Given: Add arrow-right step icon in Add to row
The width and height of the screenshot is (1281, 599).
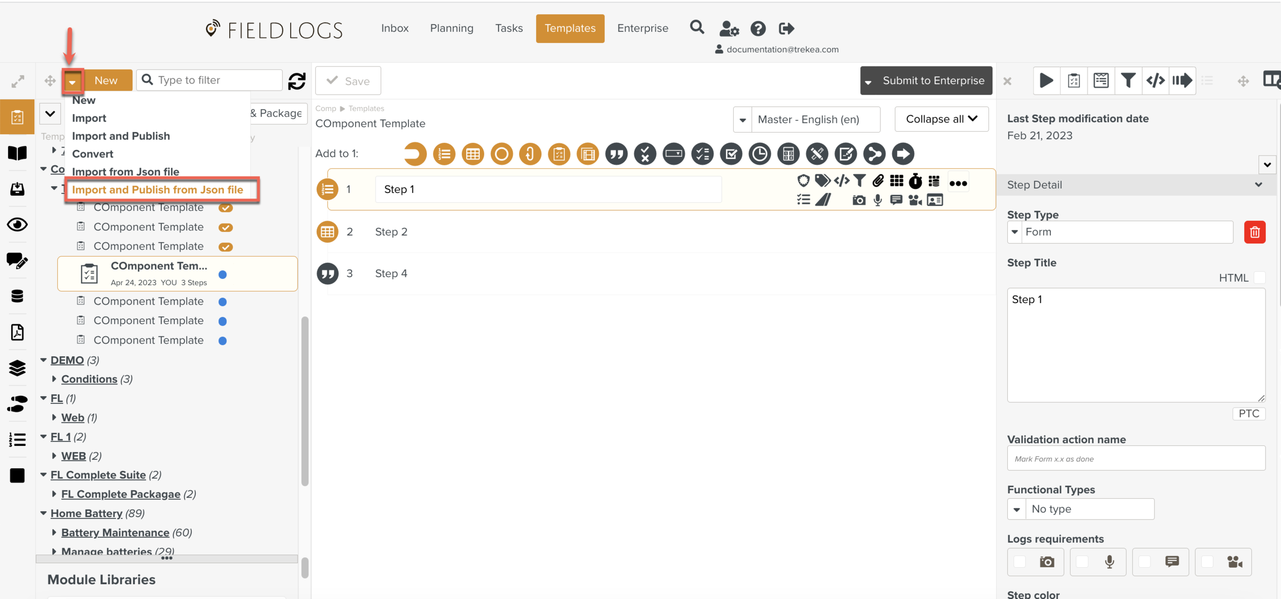Looking at the screenshot, I should [x=903, y=154].
